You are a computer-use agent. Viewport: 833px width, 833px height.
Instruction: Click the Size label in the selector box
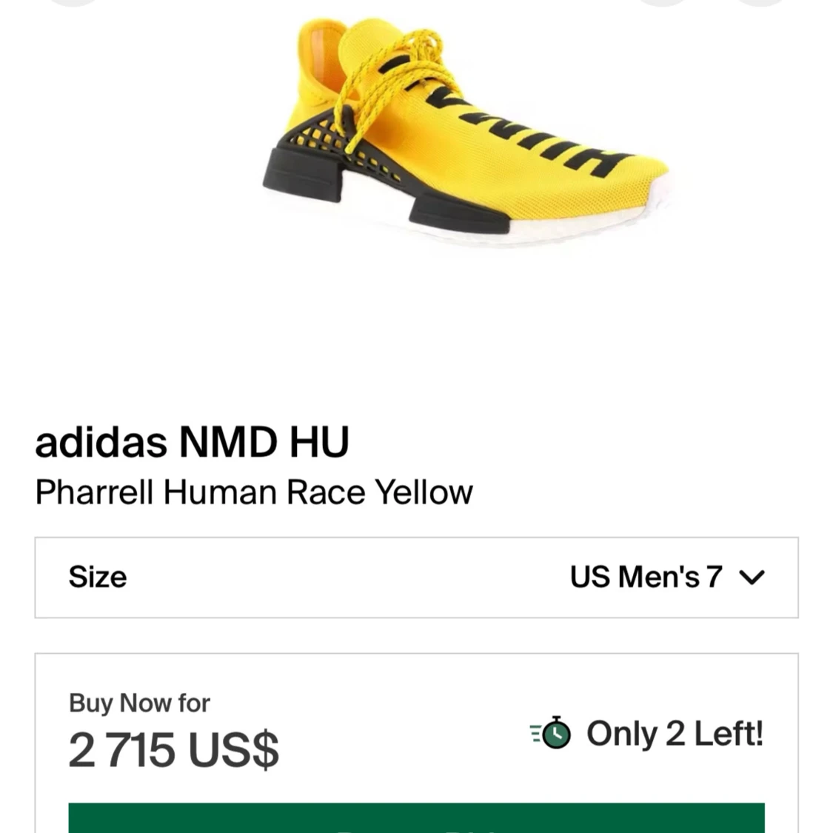point(98,577)
